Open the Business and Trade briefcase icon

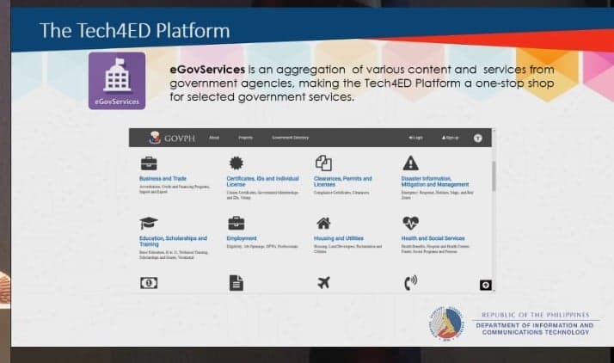[148, 163]
